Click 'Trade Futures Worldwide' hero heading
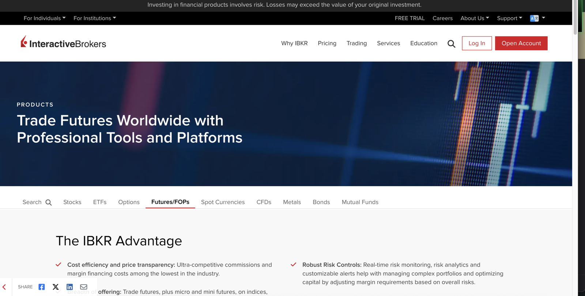Image resolution: width=585 pixels, height=296 pixels. tap(129, 129)
